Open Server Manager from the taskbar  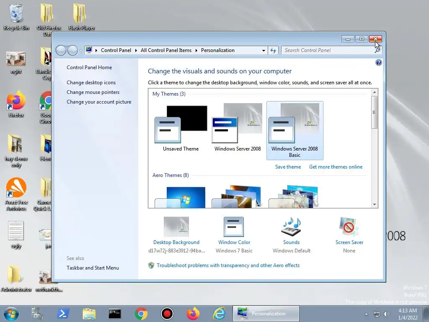click(x=37, y=314)
